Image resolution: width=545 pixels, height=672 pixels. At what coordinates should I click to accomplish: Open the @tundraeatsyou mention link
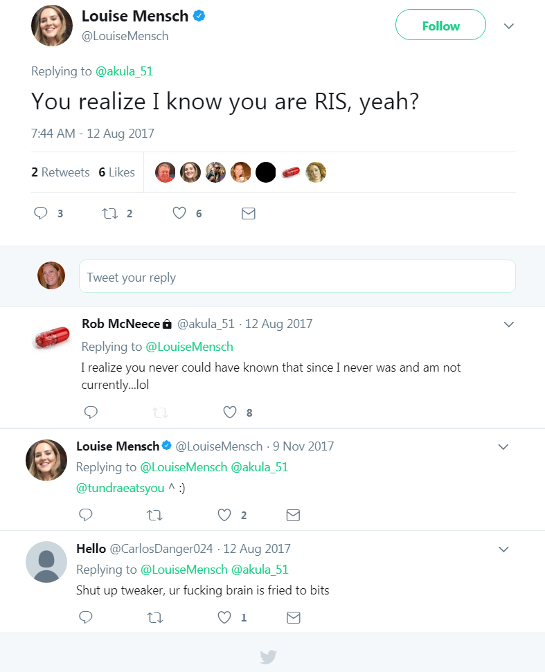(x=120, y=488)
